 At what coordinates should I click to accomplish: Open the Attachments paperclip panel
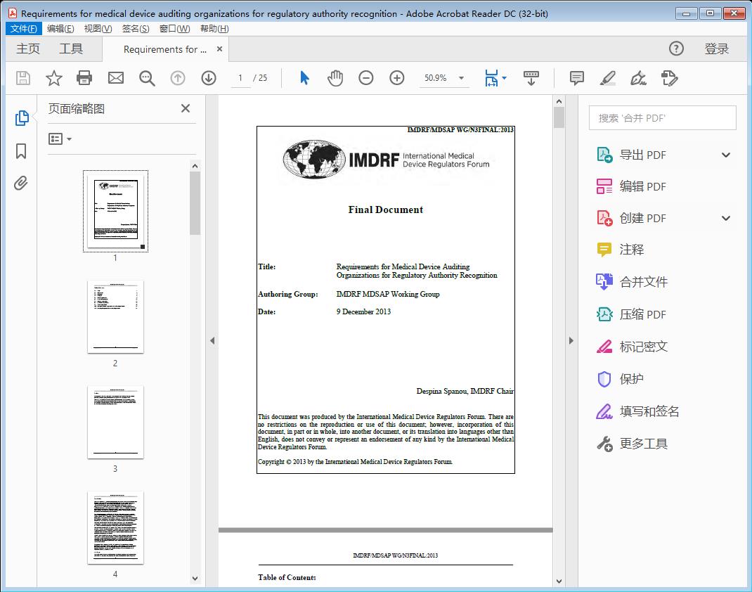[x=21, y=183]
